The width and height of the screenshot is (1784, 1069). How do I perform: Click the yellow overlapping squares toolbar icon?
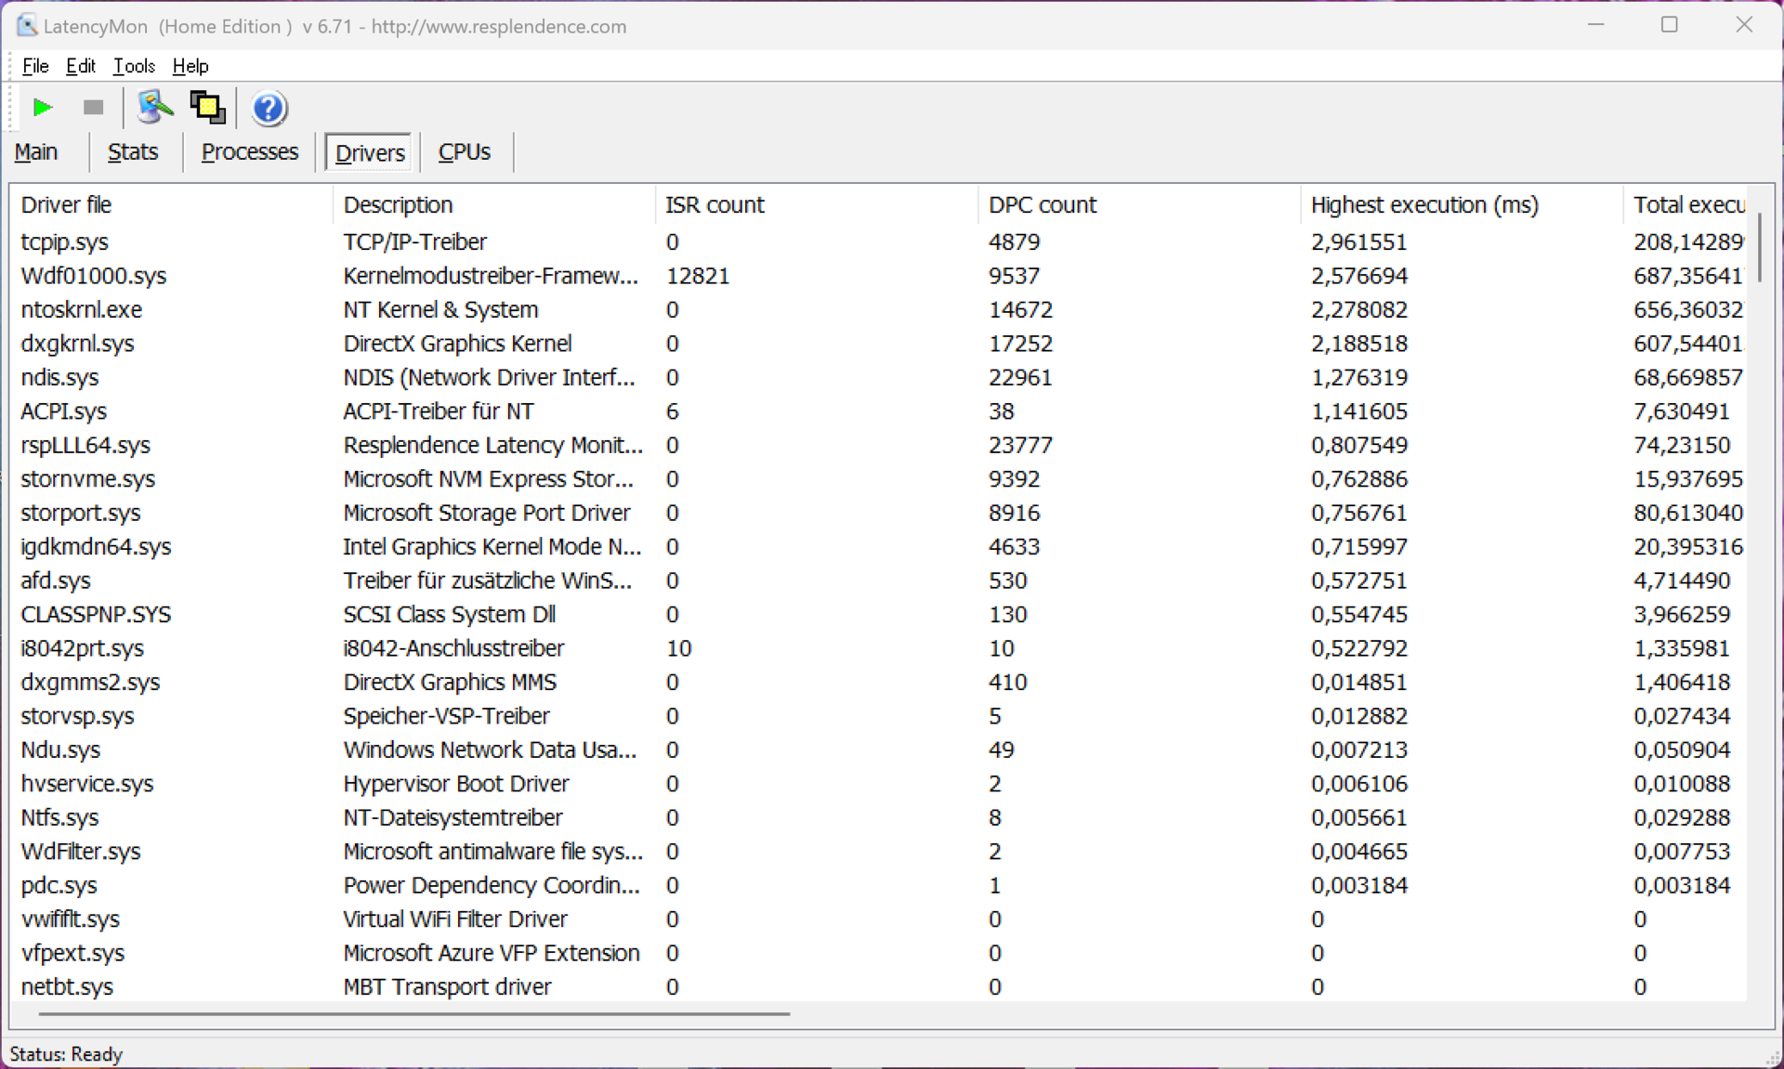click(207, 108)
